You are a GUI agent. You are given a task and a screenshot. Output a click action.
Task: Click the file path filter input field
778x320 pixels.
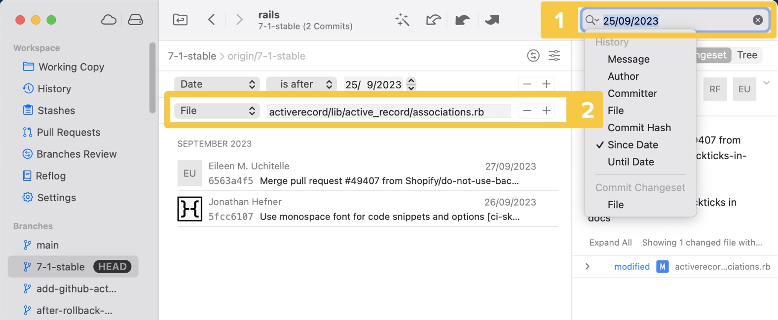click(388, 111)
